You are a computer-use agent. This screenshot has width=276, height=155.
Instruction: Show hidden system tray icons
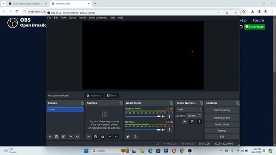pyautogui.click(x=220, y=151)
